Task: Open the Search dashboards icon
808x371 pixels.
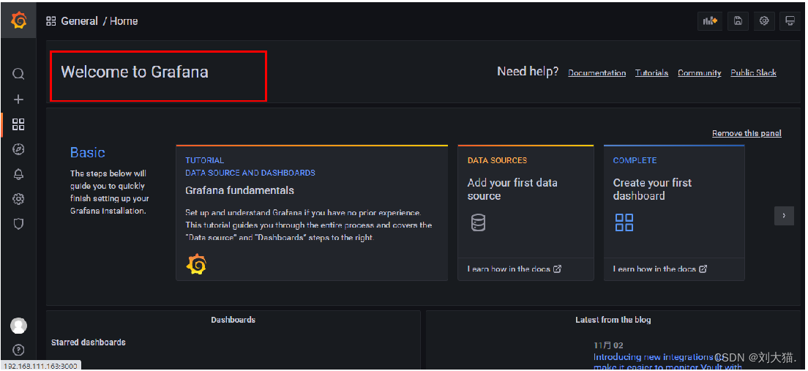Action: click(19, 74)
